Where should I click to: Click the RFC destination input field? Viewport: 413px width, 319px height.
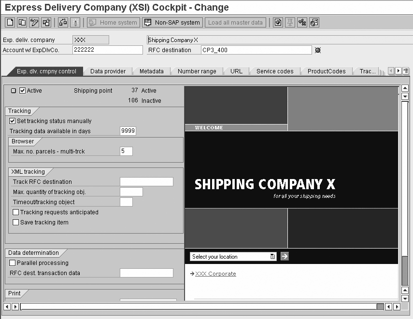pyautogui.click(x=256, y=50)
